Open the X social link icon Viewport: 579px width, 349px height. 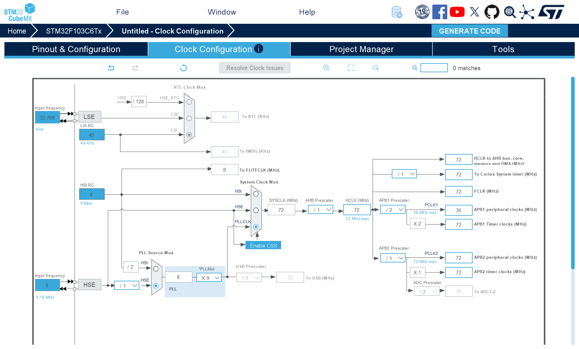[474, 12]
